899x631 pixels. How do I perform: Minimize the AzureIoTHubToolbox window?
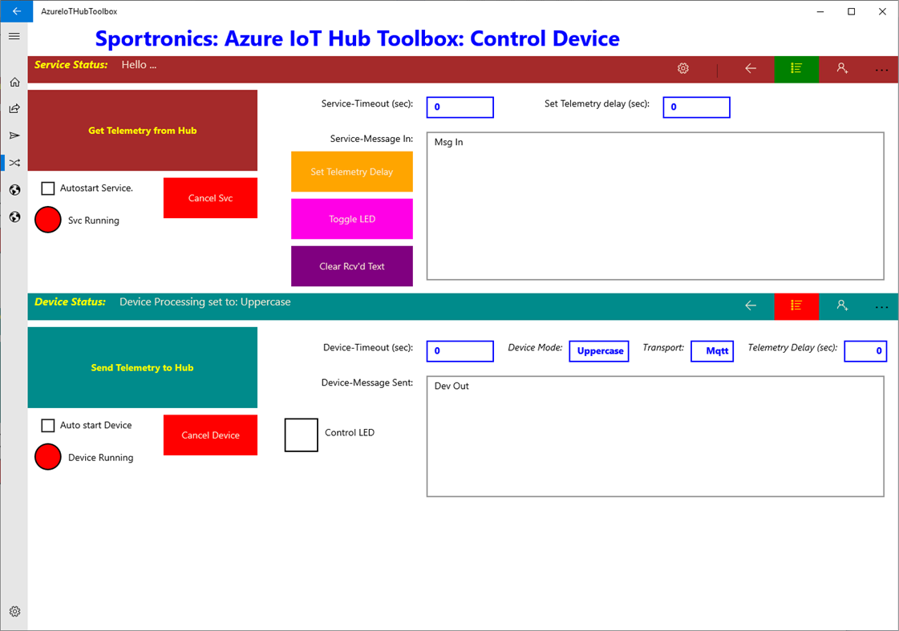point(820,11)
